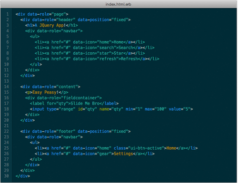This screenshot has height=183, width=238.
Task: Click the 'Easy Peasy!' paragraph text
Action: point(45,92)
